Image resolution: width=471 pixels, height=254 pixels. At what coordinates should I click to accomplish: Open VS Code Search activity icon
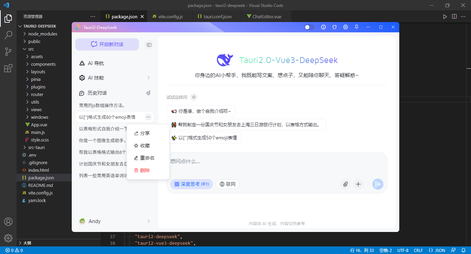click(8, 35)
